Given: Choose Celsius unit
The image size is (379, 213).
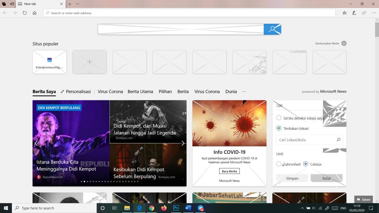Looking at the screenshot, I should coord(306,164).
